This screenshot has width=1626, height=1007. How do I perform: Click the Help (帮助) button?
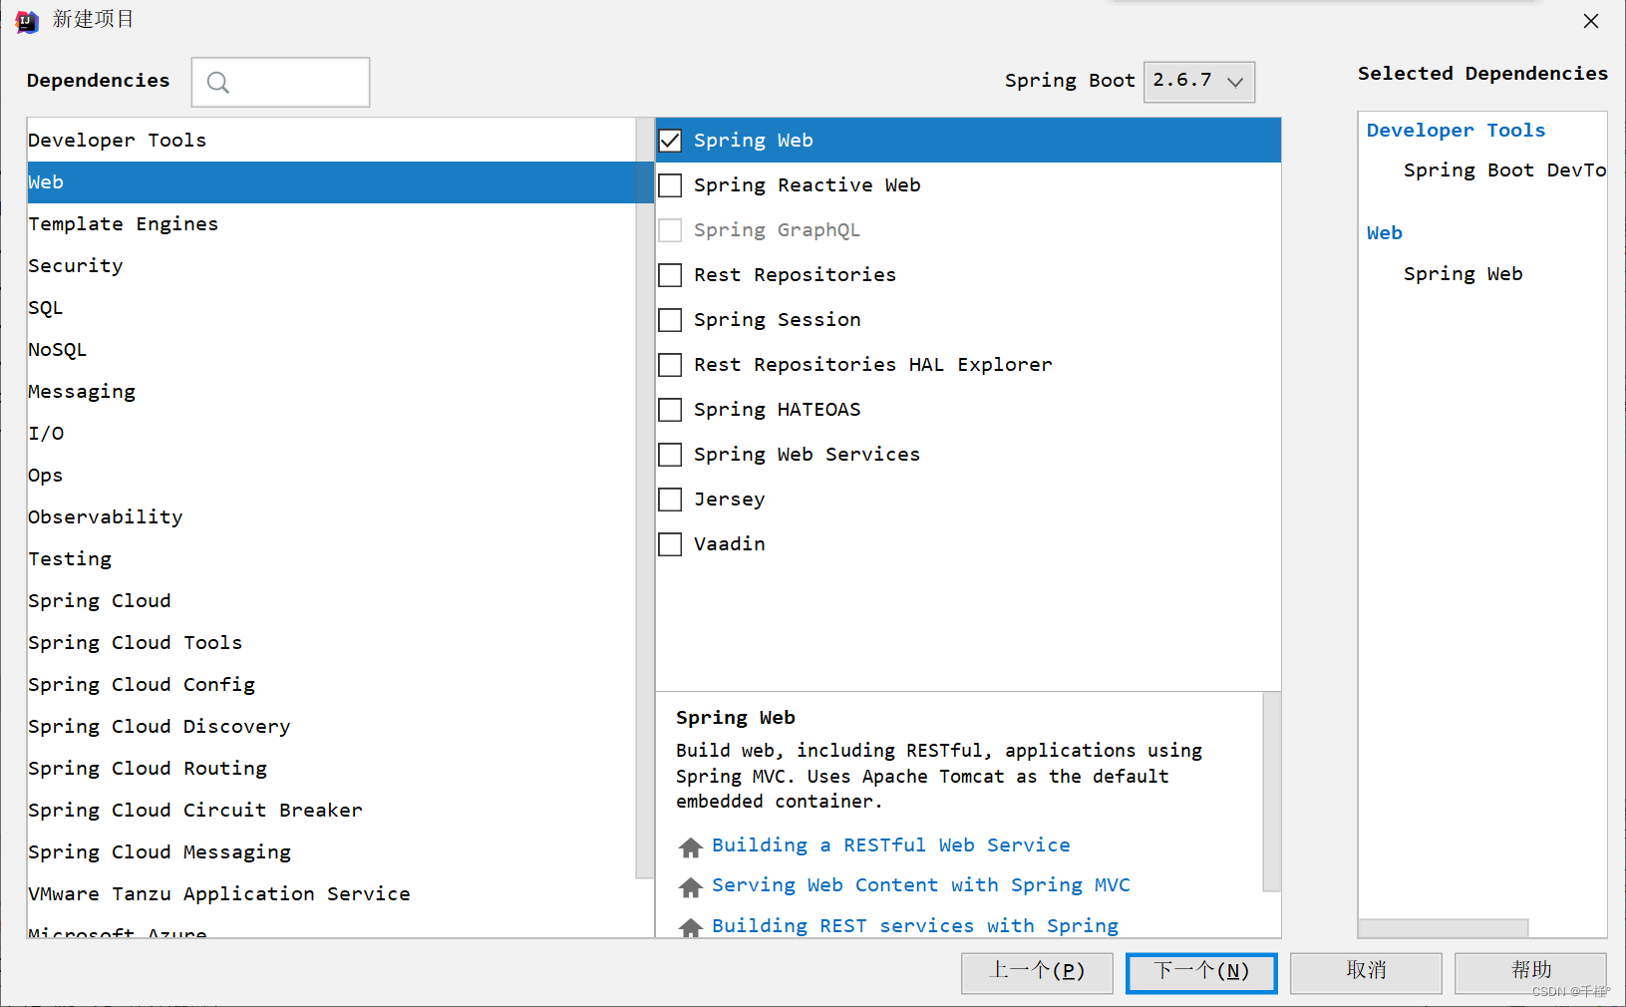1530,973
